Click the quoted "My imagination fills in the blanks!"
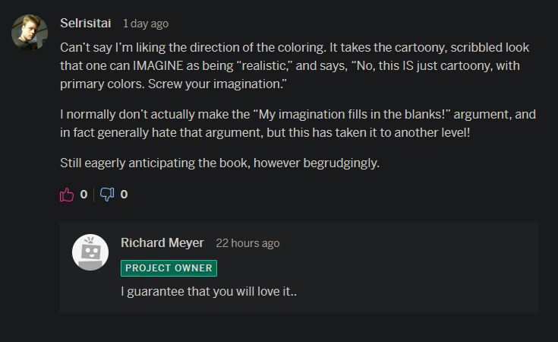558x342 pixels. coord(352,114)
